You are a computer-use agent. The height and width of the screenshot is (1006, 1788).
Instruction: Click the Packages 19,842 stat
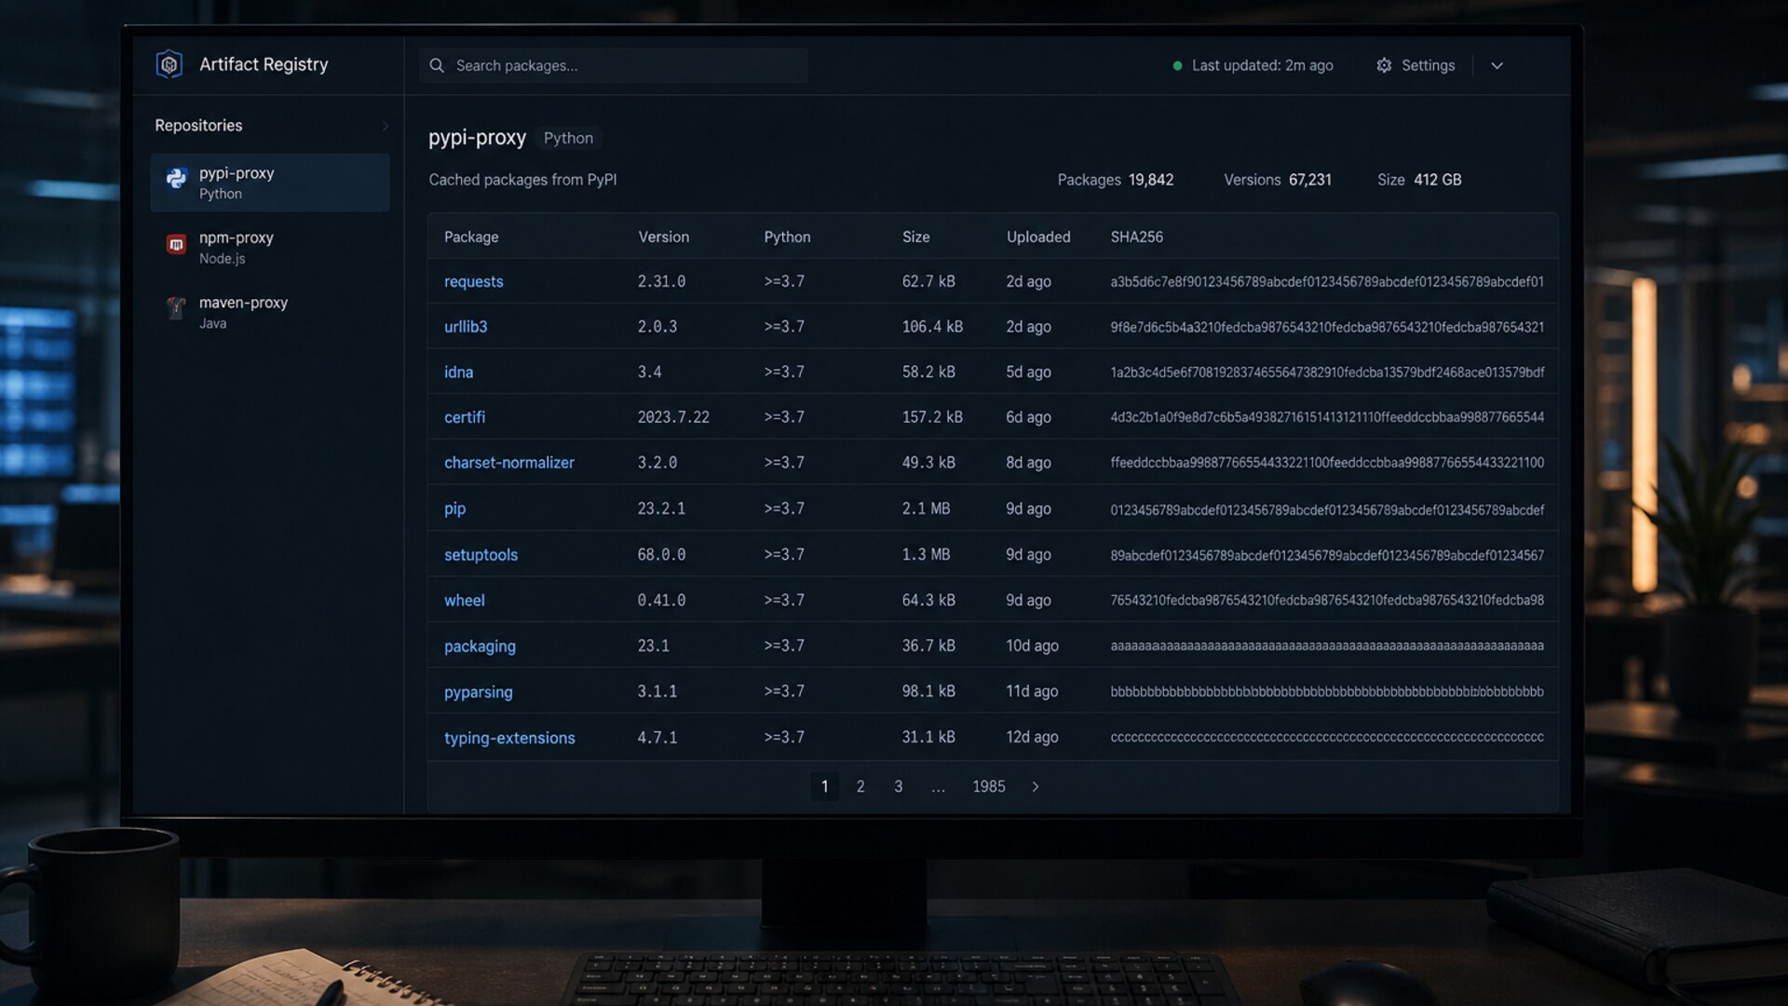[1116, 180]
